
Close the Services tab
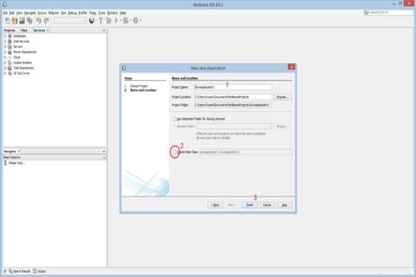pos(48,30)
